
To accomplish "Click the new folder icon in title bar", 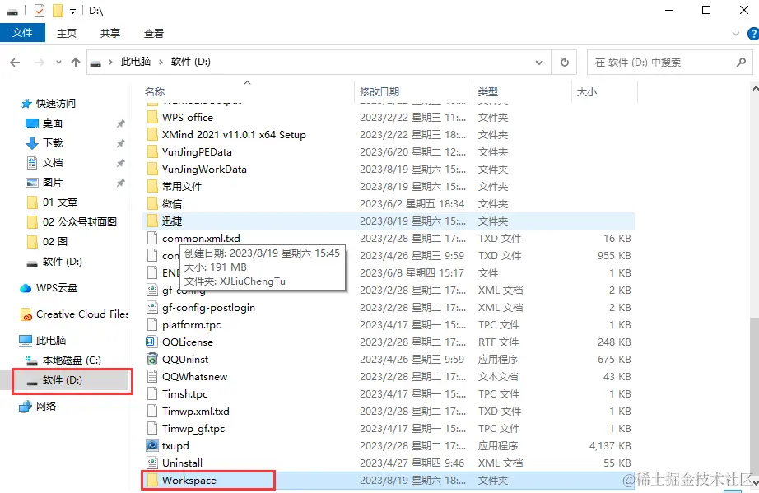I will 58,11.
